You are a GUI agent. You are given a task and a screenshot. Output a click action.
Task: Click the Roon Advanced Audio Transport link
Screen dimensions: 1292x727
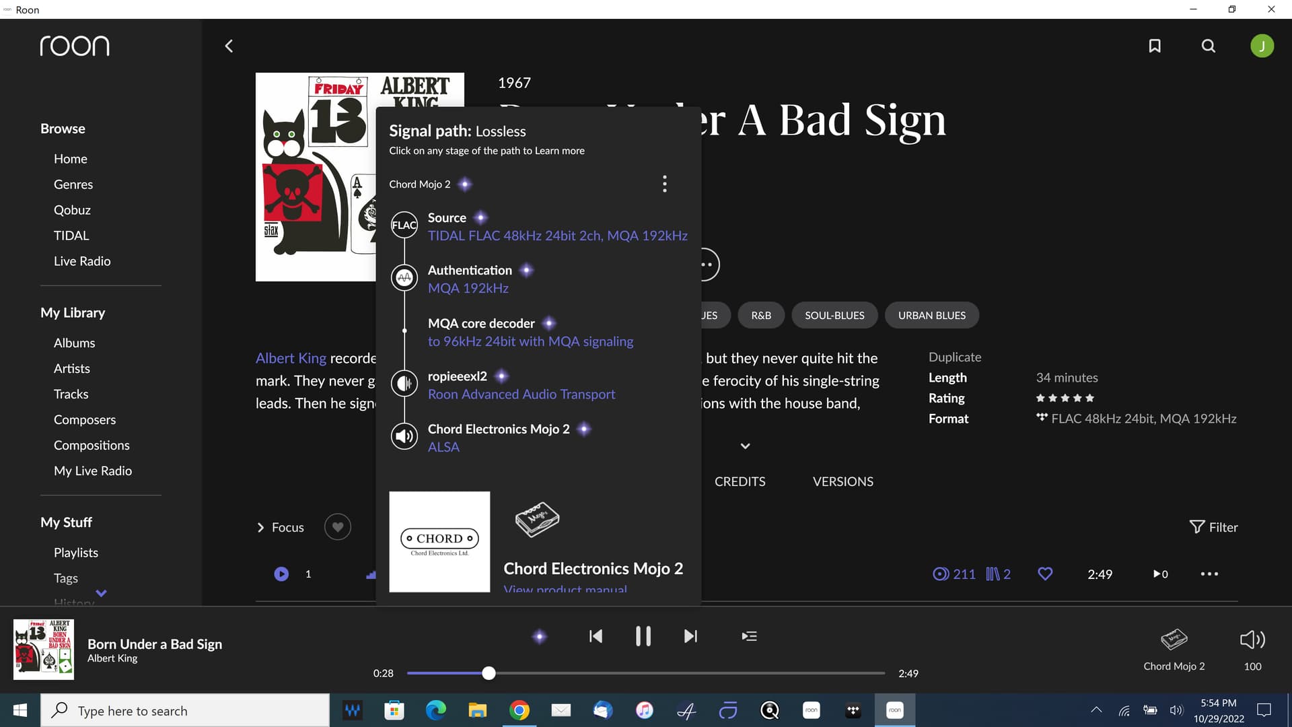point(522,394)
